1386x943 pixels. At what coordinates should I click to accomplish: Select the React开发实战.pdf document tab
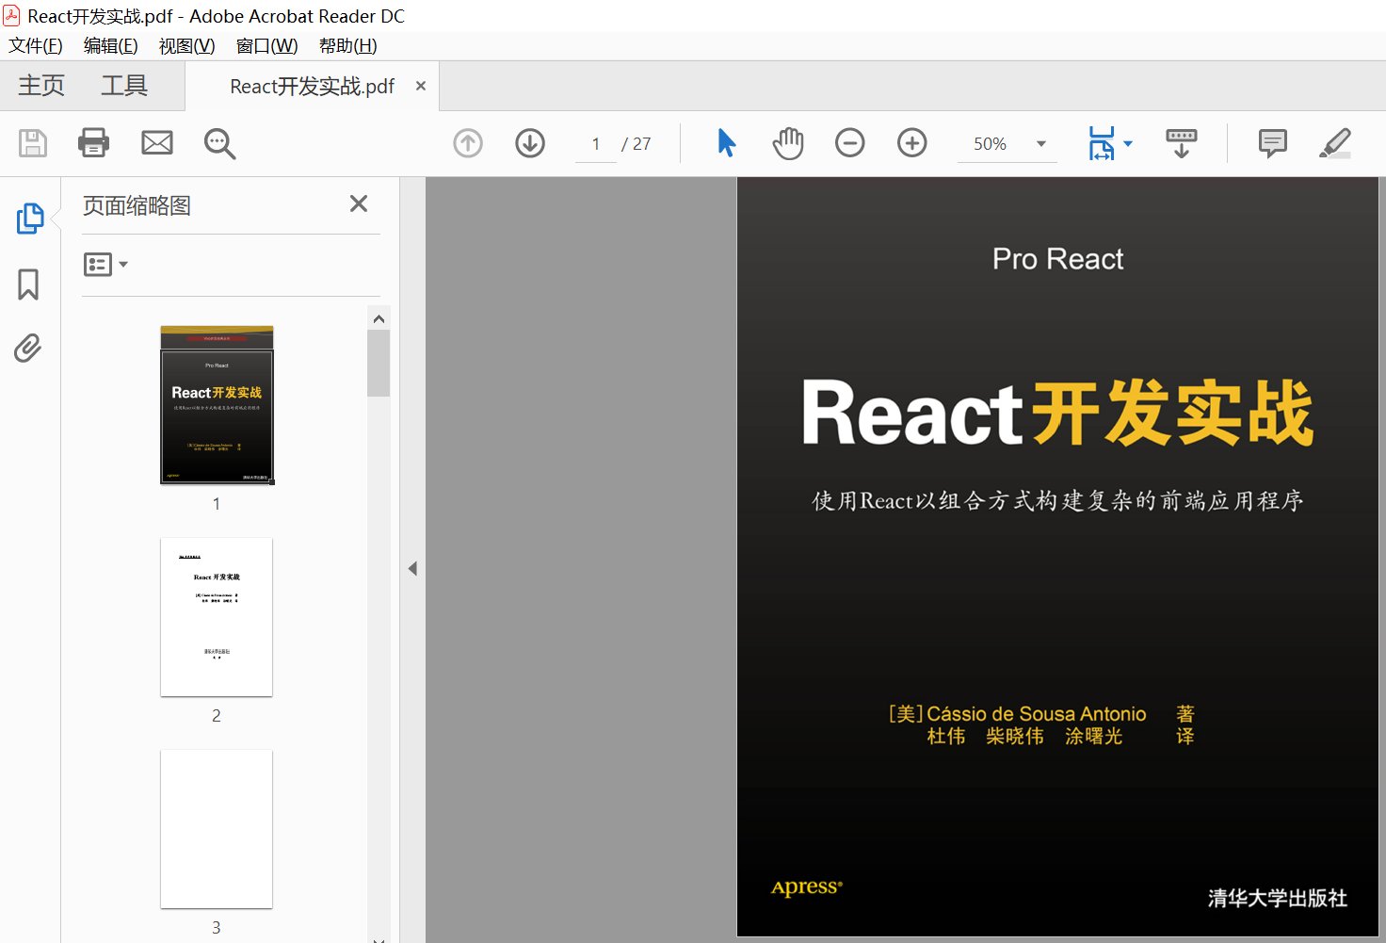(x=312, y=87)
